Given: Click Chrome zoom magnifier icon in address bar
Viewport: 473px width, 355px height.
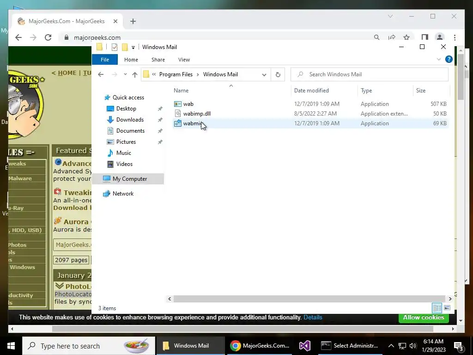Looking at the screenshot, I should coord(376,37).
